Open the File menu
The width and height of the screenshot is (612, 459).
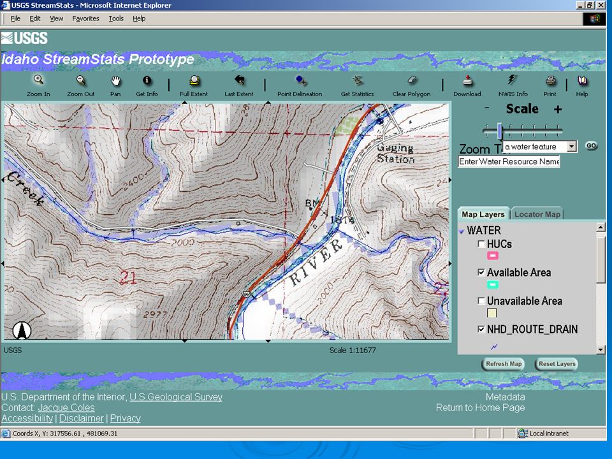tap(15, 18)
